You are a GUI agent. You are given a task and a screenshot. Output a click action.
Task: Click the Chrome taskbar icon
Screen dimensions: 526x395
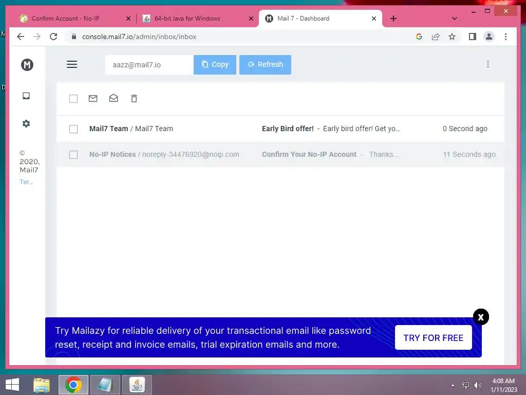click(73, 385)
